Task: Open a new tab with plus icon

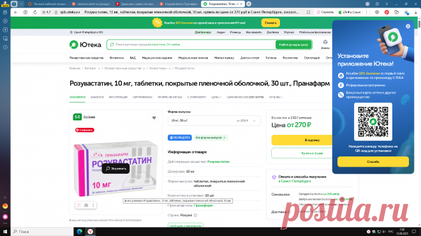Action: (249, 4)
